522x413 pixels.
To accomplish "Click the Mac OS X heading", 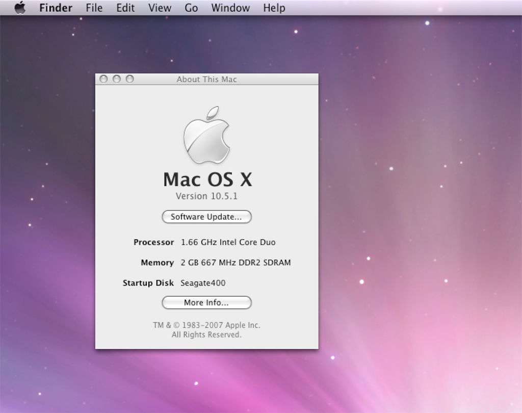I will click(207, 179).
